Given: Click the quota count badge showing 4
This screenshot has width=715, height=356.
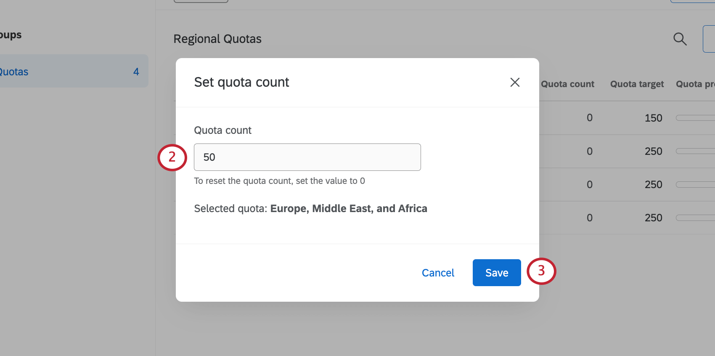Looking at the screenshot, I should click(136, 72).
